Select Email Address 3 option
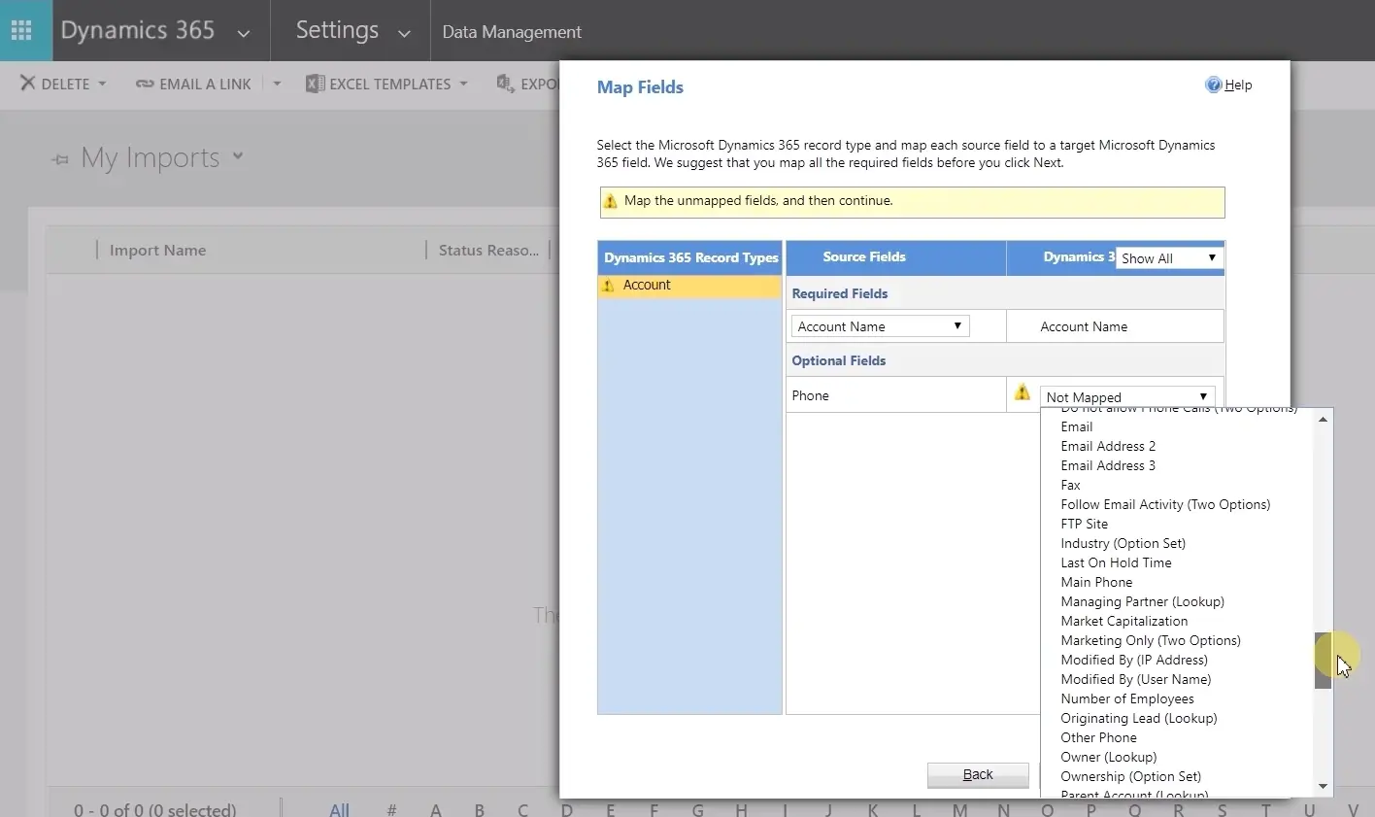1375x817 pixels. [x=1108, y=465]
